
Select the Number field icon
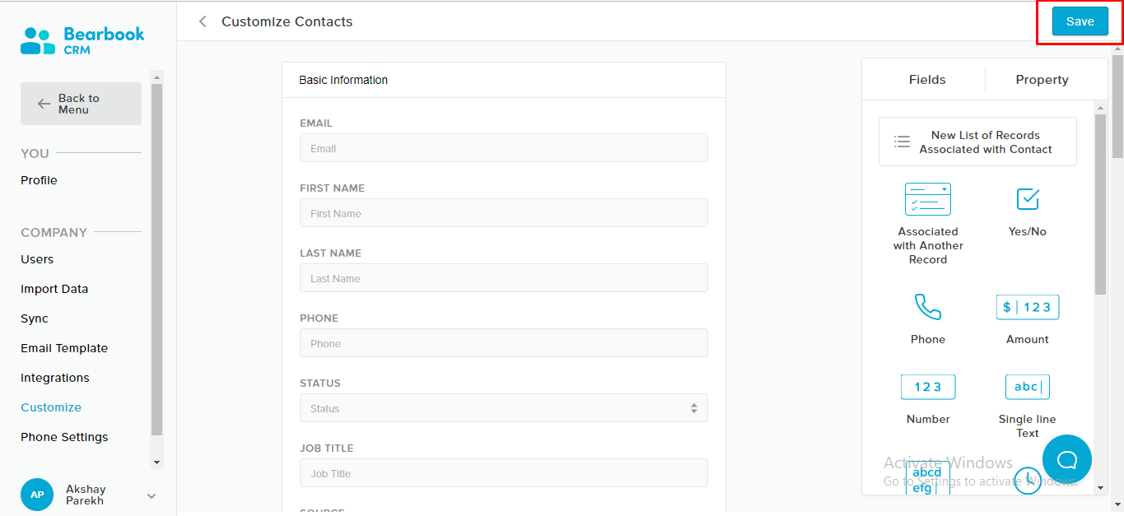tap(928, 387)
